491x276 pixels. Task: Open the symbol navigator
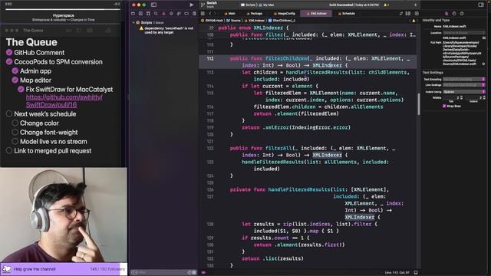click(x=148, y=14)
